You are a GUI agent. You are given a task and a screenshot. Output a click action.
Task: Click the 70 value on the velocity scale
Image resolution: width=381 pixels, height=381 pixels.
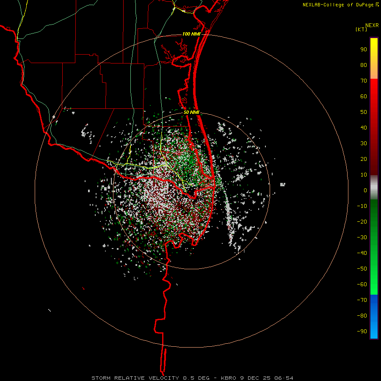coord(364,81)
